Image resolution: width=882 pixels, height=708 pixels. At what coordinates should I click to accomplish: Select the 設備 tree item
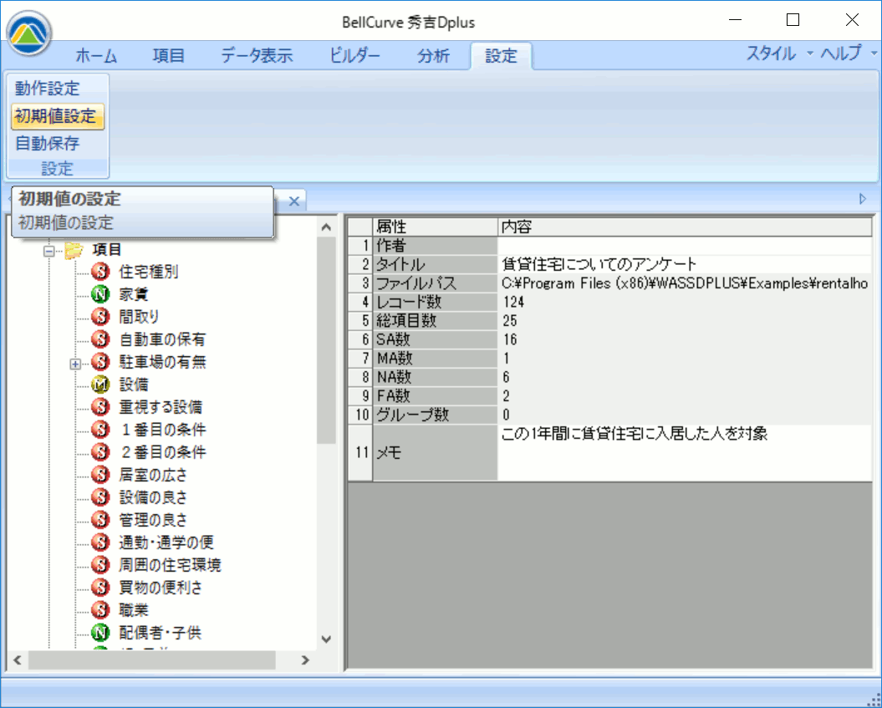pos(133,384)
